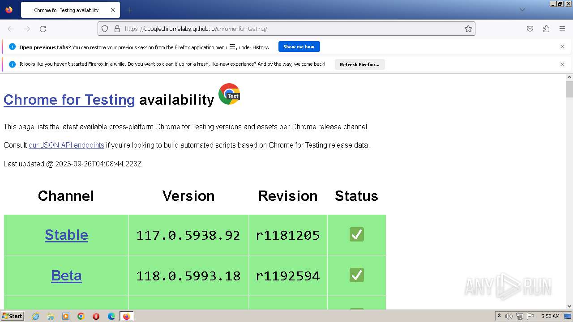Dismiss the Open previous tabs notification
The height and width of the screenshot is (322, 573).
pos(562,47)
